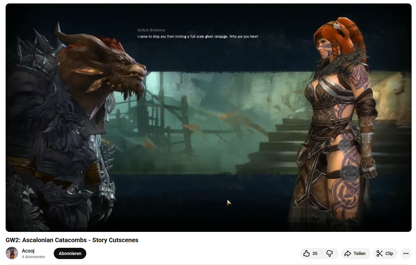
Task: Click the 4 Abonnenten subscriber count
Action: (x=33, y=257)
